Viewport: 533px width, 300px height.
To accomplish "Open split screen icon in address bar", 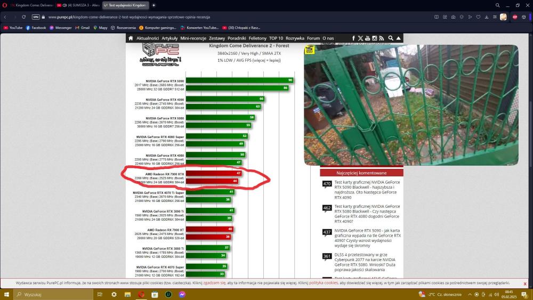I will 437,17.
